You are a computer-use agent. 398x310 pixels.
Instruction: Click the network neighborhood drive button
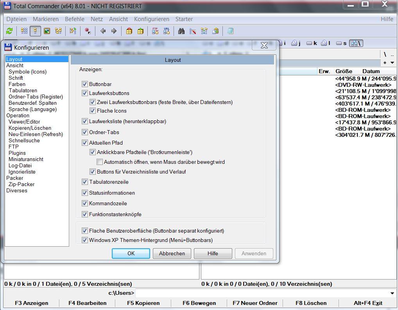(356, 43)
